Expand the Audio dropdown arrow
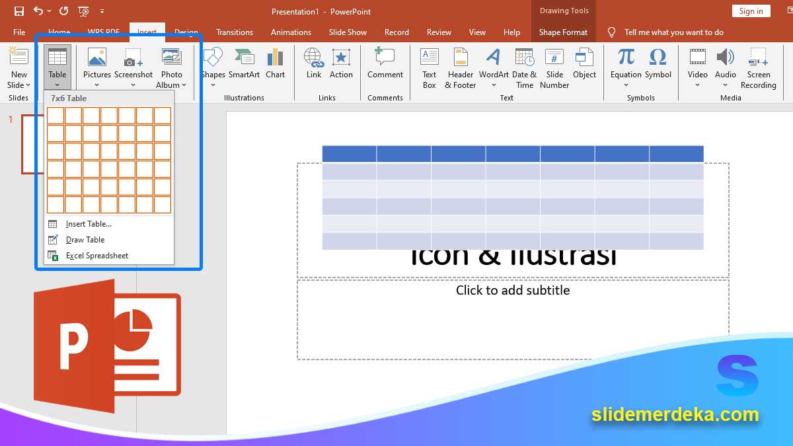Image resolution: width=793 pixels, height=446 pixels. click(726, 85)
